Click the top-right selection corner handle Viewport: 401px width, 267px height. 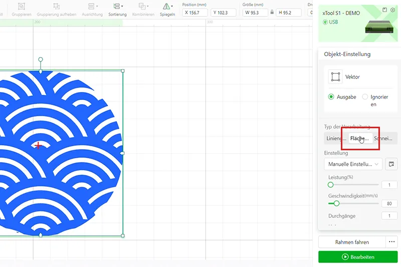coord(123,71)
